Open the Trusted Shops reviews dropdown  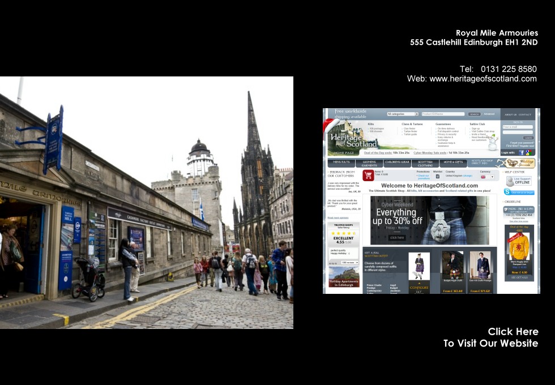click(x=349, y=263)
